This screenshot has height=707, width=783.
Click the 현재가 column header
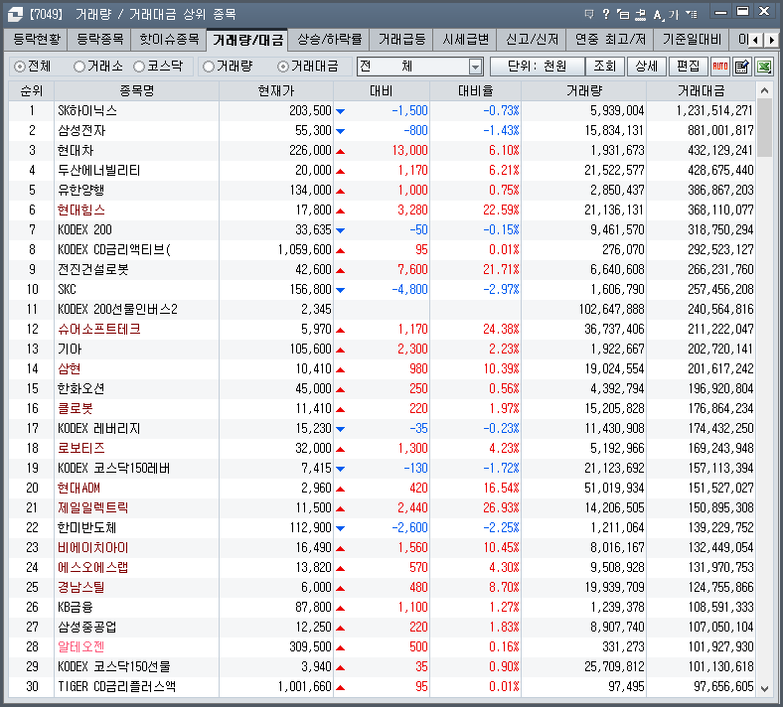point(275,90)
